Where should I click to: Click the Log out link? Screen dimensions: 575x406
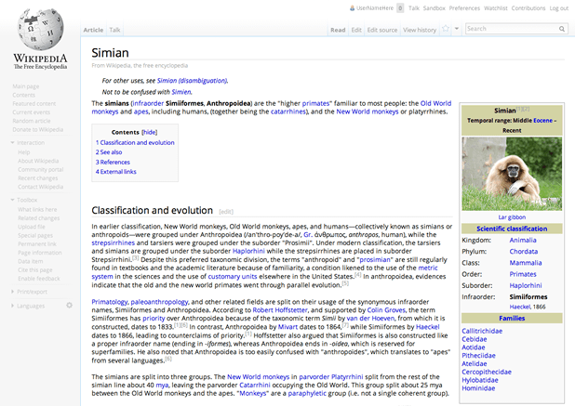tap(558, 8)
